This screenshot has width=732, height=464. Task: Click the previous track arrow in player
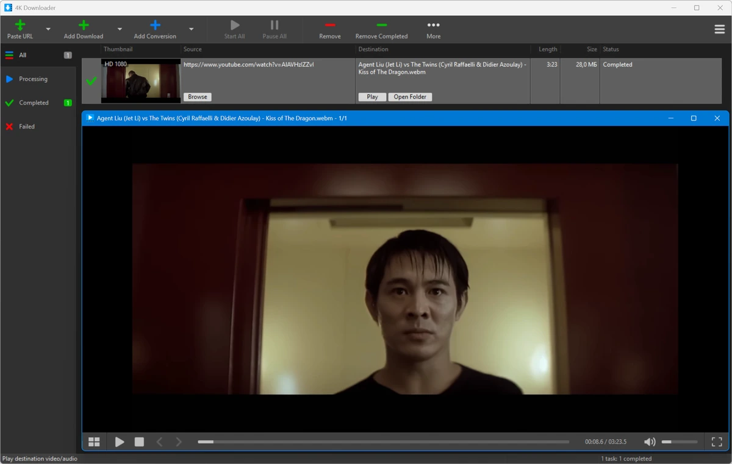(x=160, y=442)
